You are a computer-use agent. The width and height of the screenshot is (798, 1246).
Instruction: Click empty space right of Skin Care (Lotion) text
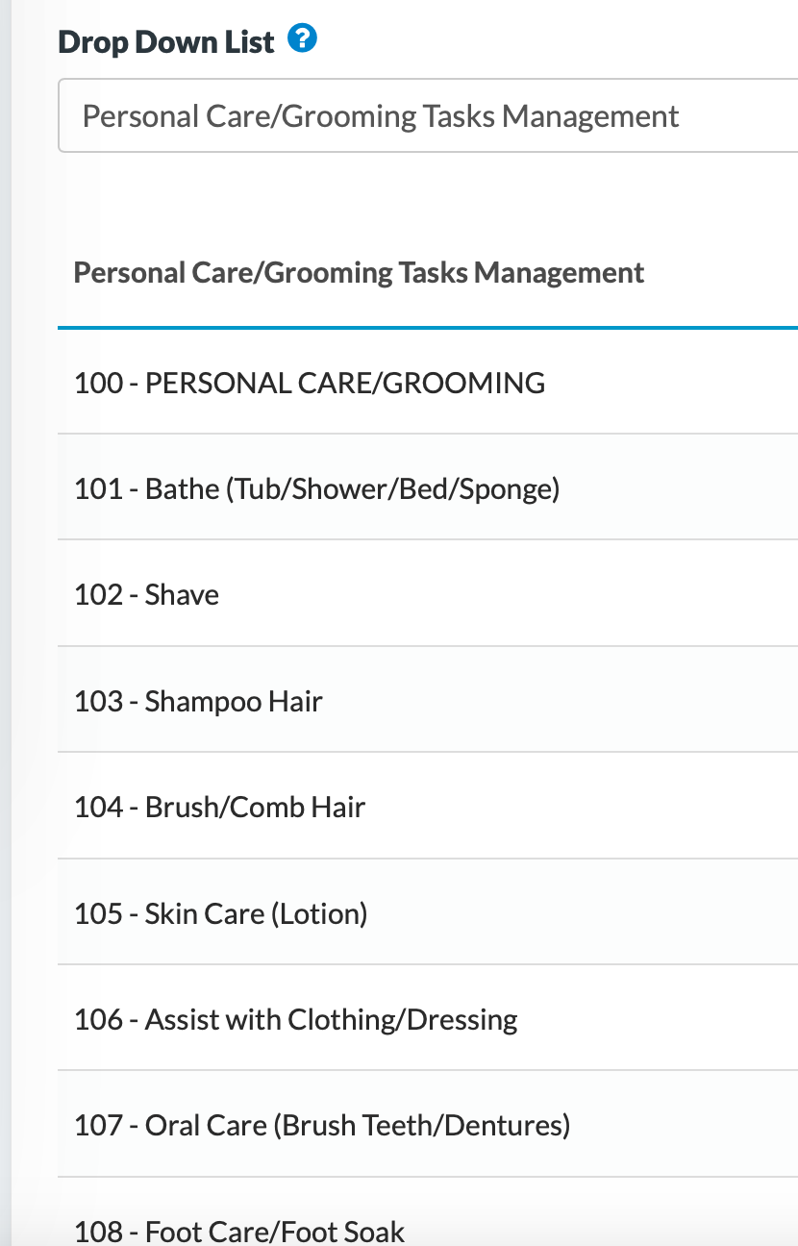577,913
